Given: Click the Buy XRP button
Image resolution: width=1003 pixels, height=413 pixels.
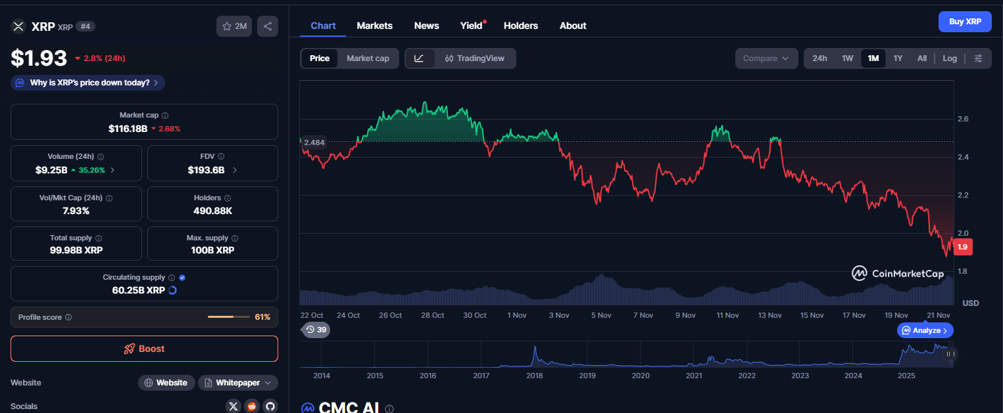Looking at the screenshot, I should click(x=965, y=21).
